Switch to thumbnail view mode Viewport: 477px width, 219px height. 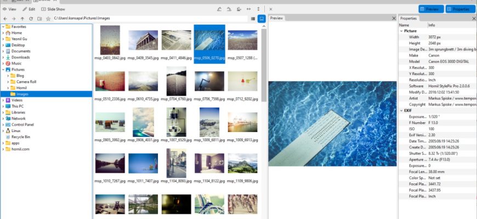(262, 19)
